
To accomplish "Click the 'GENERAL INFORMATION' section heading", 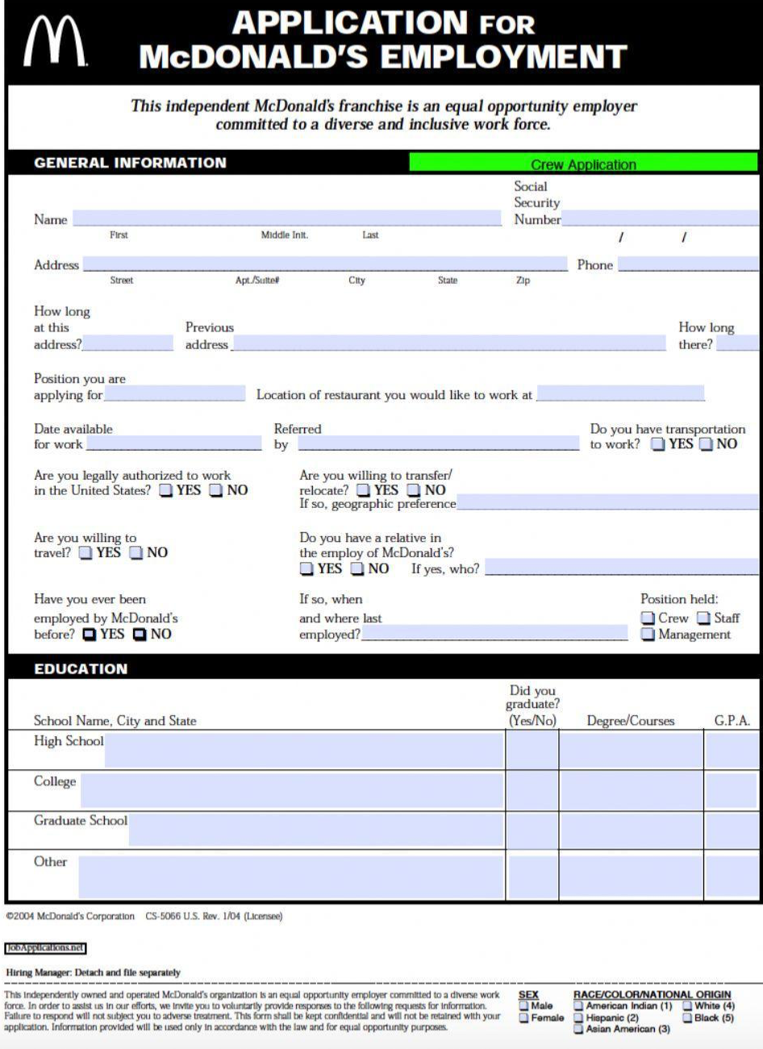I will (130, 163).
